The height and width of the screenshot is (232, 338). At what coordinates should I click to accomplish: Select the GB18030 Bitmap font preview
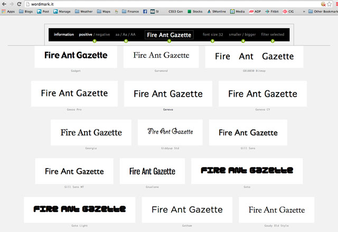pos(255,57)
